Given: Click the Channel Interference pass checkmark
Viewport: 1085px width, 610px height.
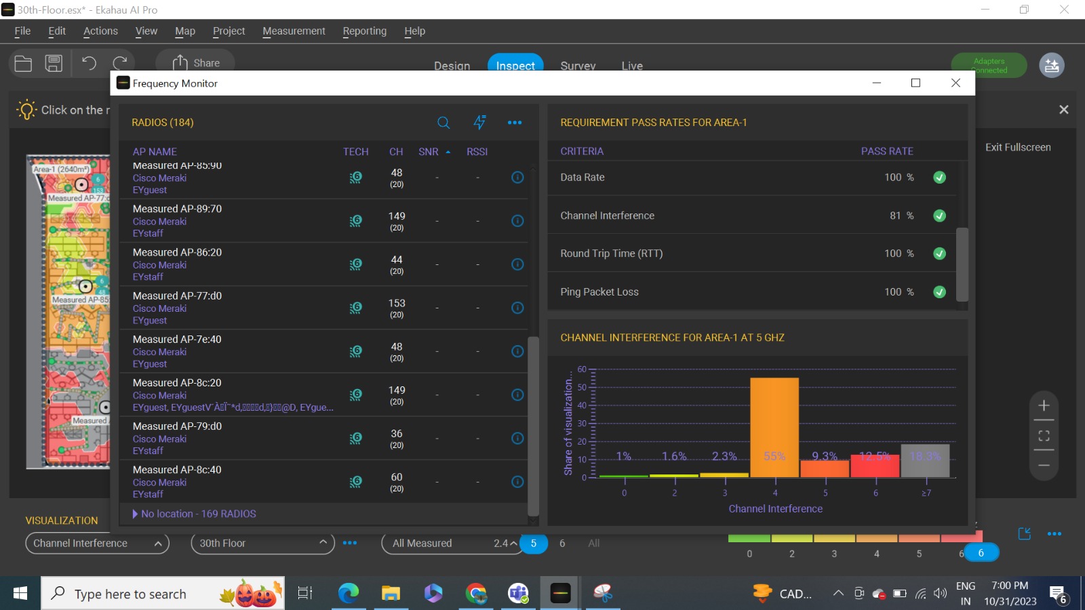Looking at the screenshot, I should (x=939, y=216).
